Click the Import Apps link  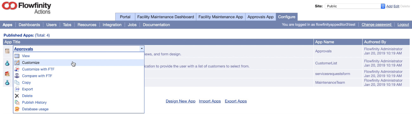click(x=210, y=101)
